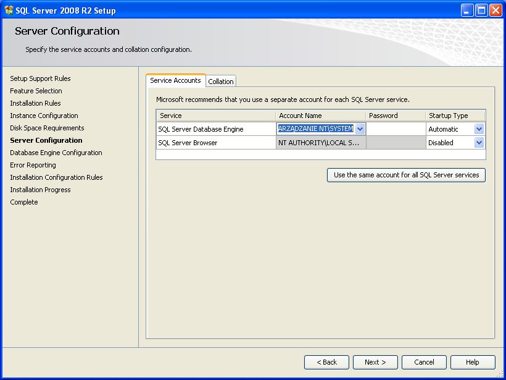The image size is (506, 380).
Task: Open Startup Type dropdown for SQL Server Browser
Action: click(x=479, y=143)
